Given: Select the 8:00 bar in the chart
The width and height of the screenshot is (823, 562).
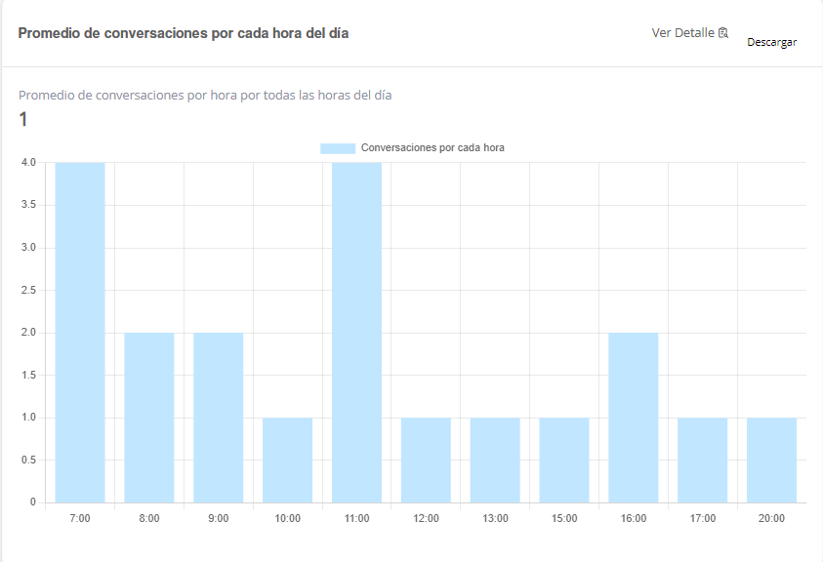Looking at the screenshot, I should pos(149,418).
